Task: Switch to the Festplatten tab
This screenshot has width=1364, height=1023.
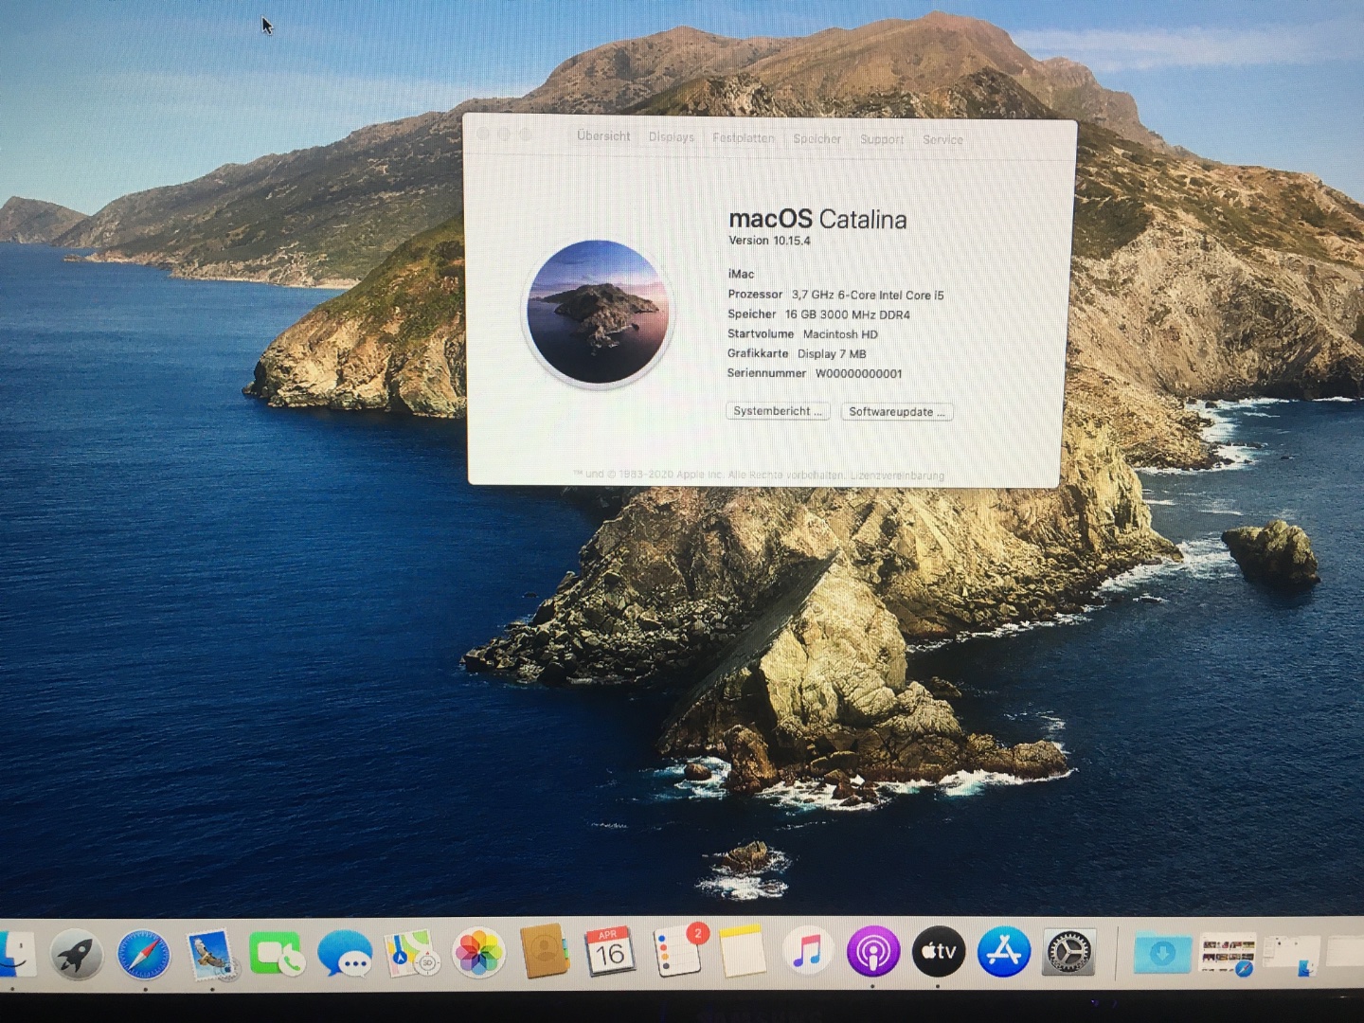Action: point(743,138)
